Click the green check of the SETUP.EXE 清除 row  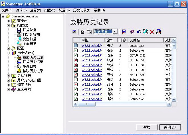[76, 55]
